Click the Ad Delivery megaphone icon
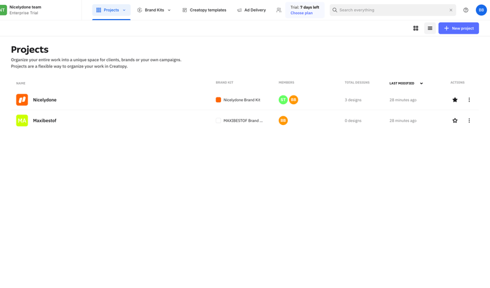Viewport: 490px width, 288px height. click(x=239, y=10)
